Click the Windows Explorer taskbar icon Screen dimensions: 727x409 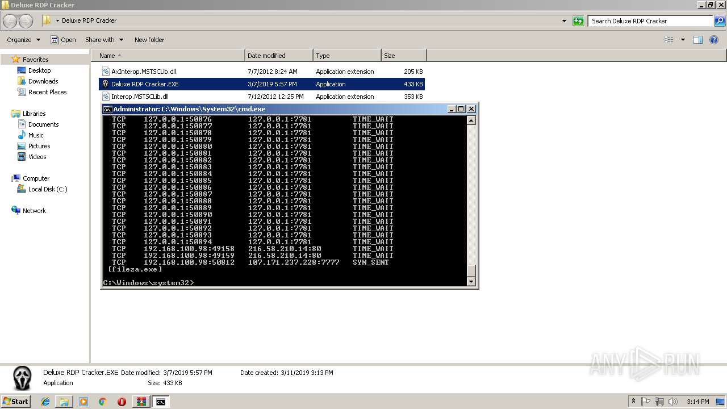64,402
